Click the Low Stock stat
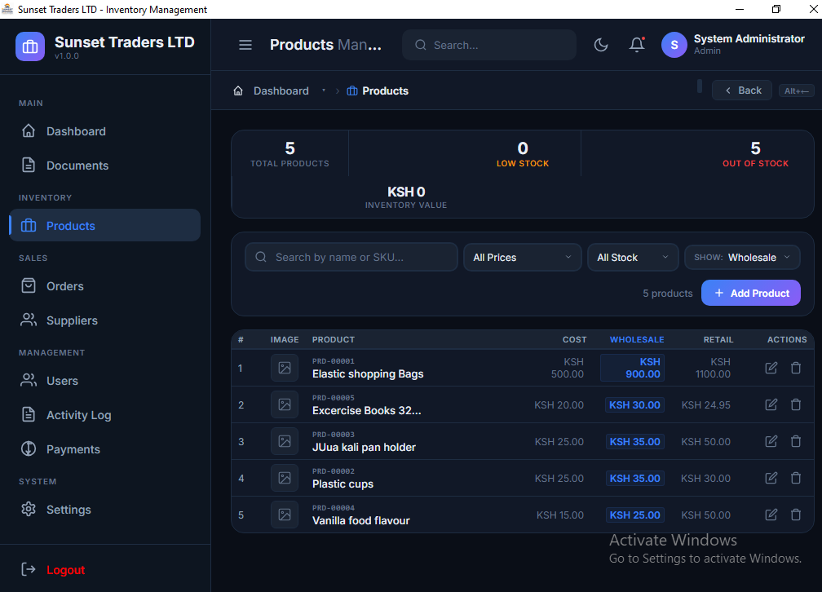This screenshot has height=592, width=822. pos(523,153)
